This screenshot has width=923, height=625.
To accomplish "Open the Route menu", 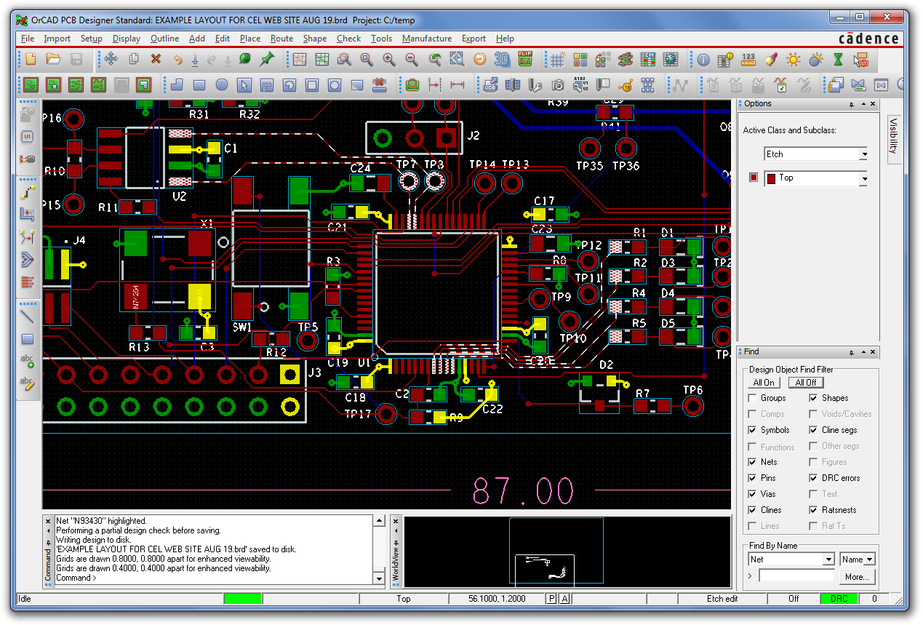I will [281, 39].
